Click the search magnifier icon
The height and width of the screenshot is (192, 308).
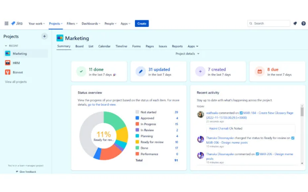click(x=251, y=23)
